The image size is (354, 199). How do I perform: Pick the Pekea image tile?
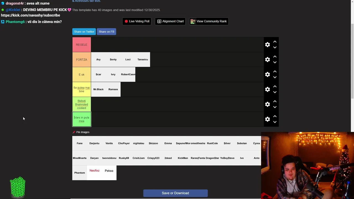(x=109, y=173)
